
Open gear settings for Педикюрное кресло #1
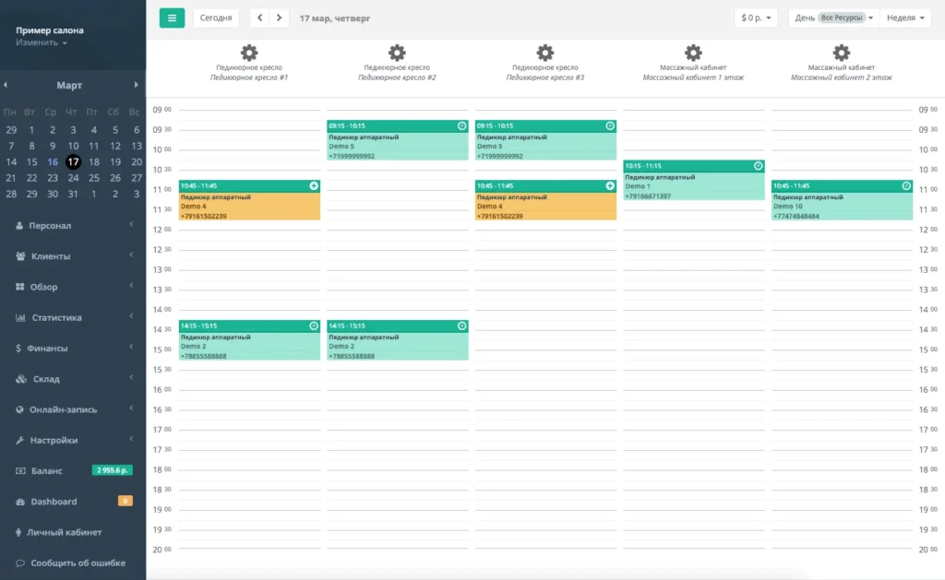pos(249,53)
